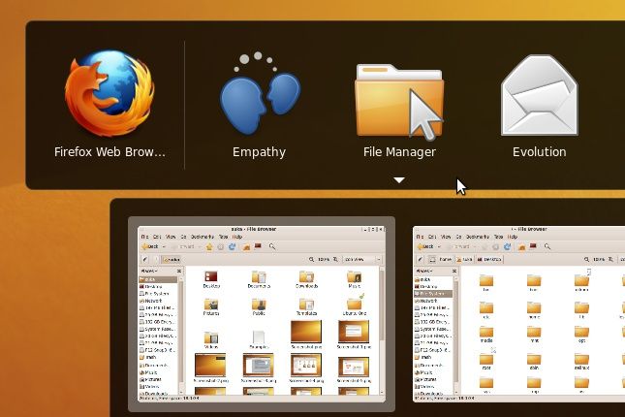Open Back history dropdown in home folder window
This screenshot has height=417, width=625.
164,247
